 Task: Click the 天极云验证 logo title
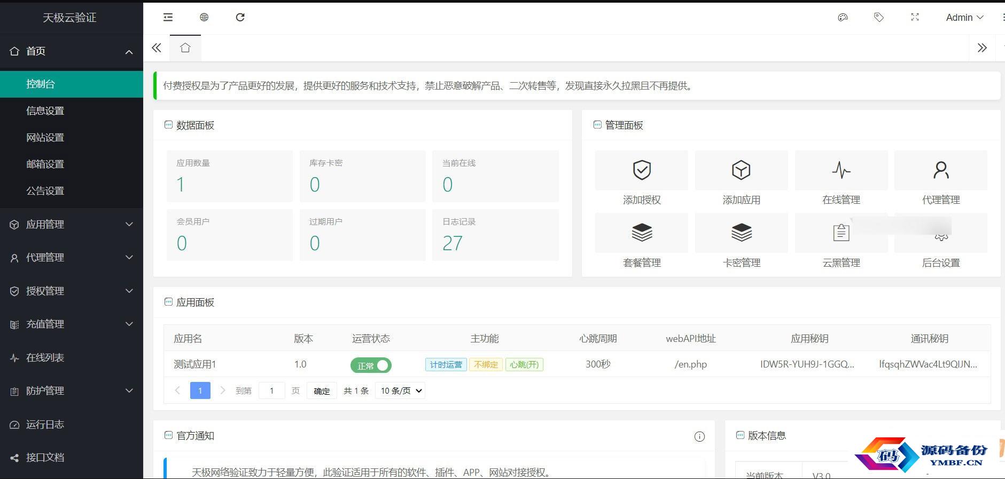click(x=69, y=18)
